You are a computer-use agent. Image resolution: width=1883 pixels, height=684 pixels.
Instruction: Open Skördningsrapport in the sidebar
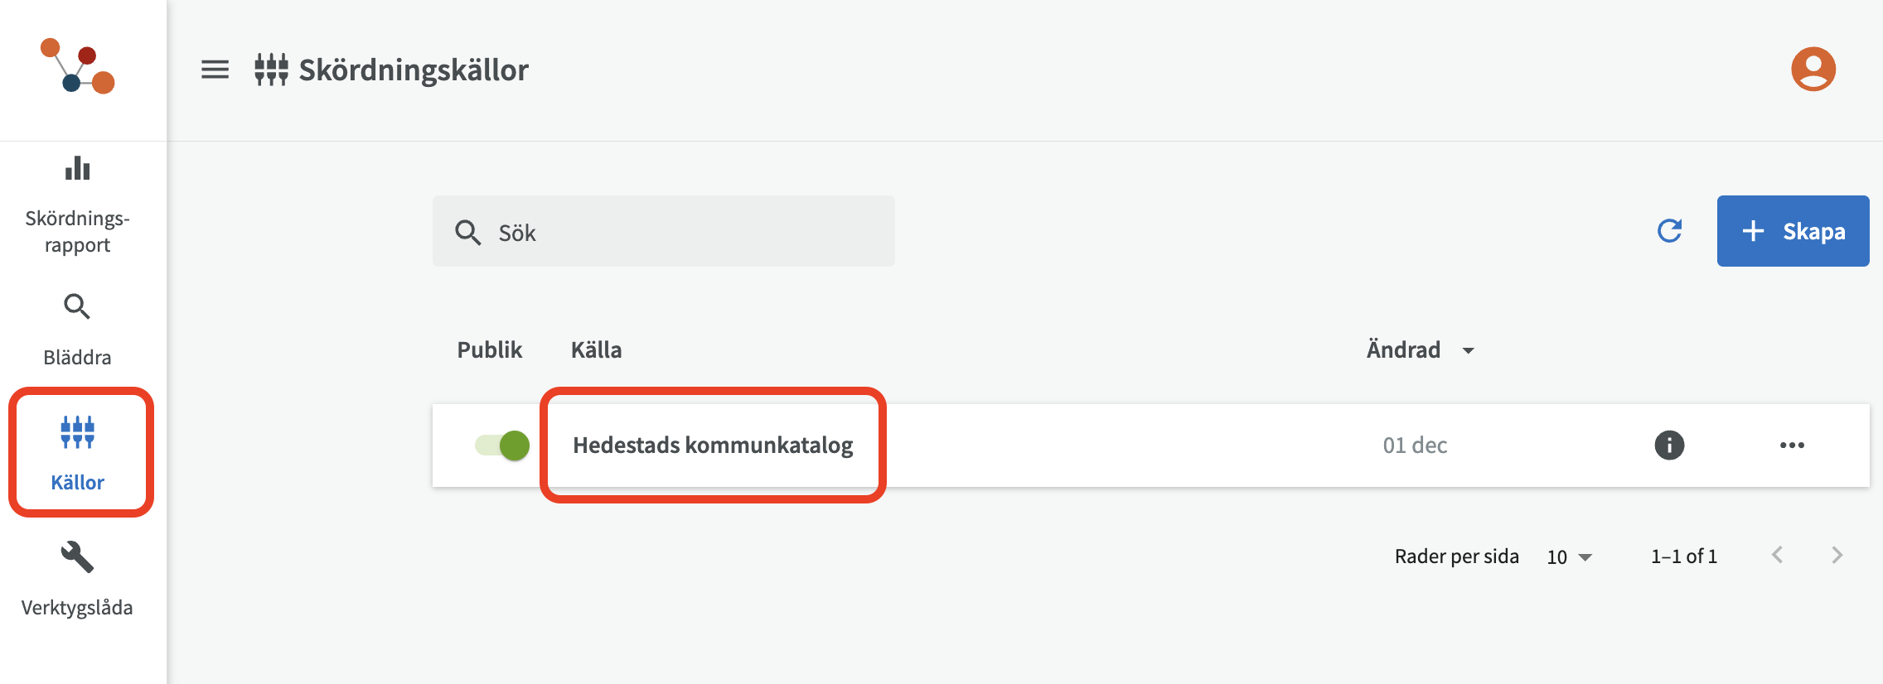coord(77,205)
